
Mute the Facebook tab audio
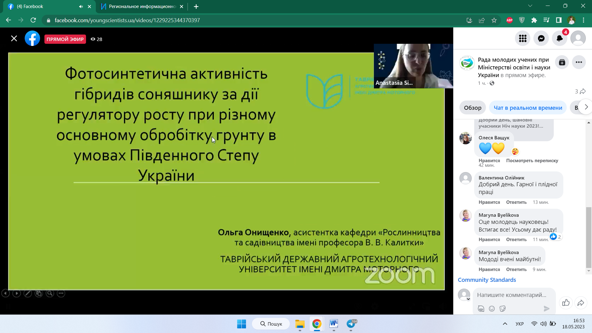coord(81,6)
